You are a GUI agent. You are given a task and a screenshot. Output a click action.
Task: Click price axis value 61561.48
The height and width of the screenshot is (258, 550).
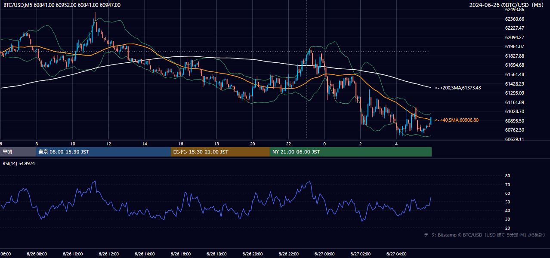514,74
